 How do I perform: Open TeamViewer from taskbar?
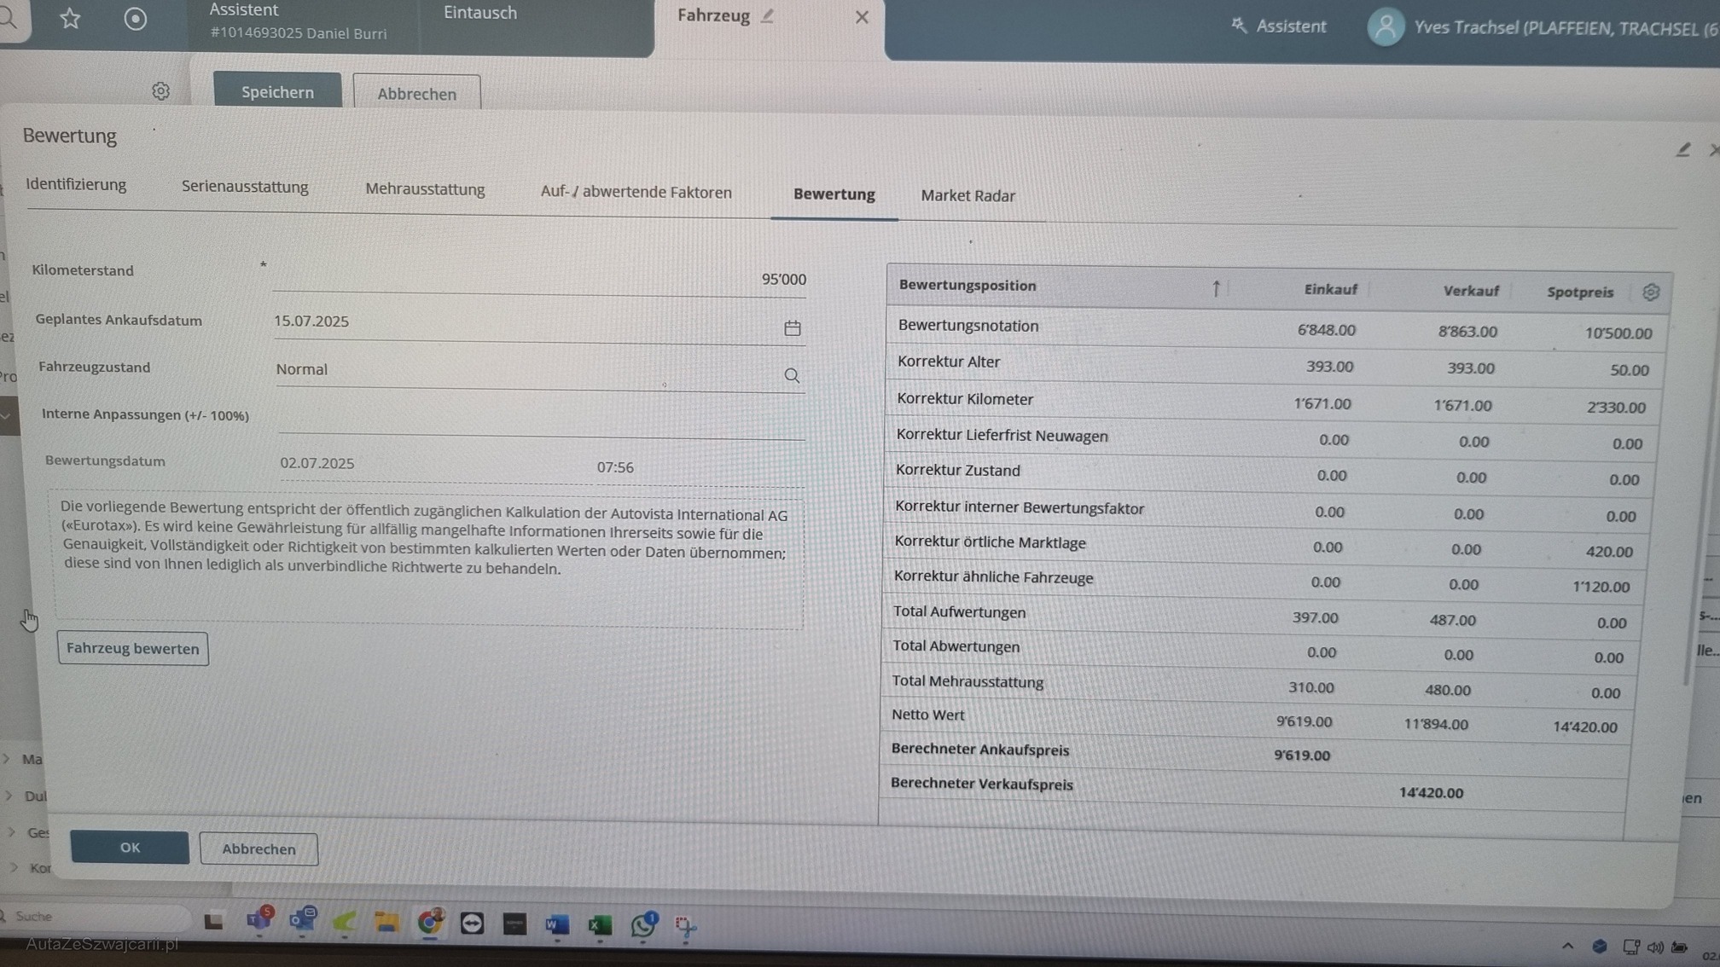[472, 924]
